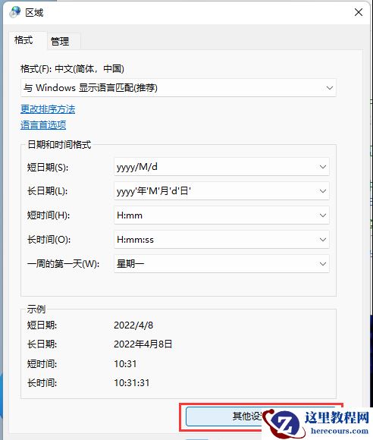The image size is (373, 440).
Task: Click the 日期和时间格式 group heading
Action: click(59, 145)
